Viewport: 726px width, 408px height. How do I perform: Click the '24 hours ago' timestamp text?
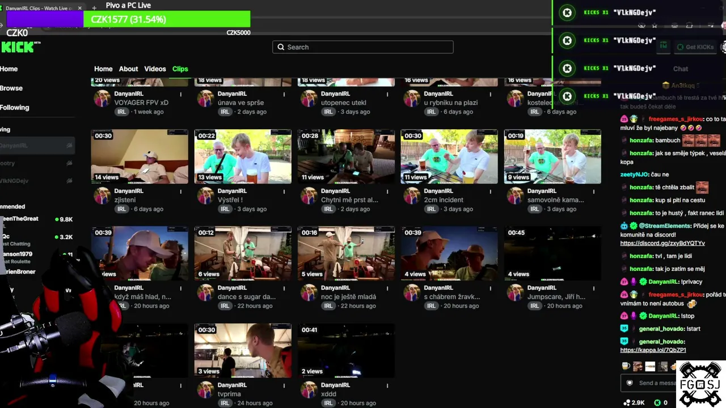coord(255,403)
